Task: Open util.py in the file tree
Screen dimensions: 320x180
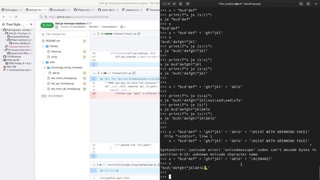Action: [x=54, y=57]
